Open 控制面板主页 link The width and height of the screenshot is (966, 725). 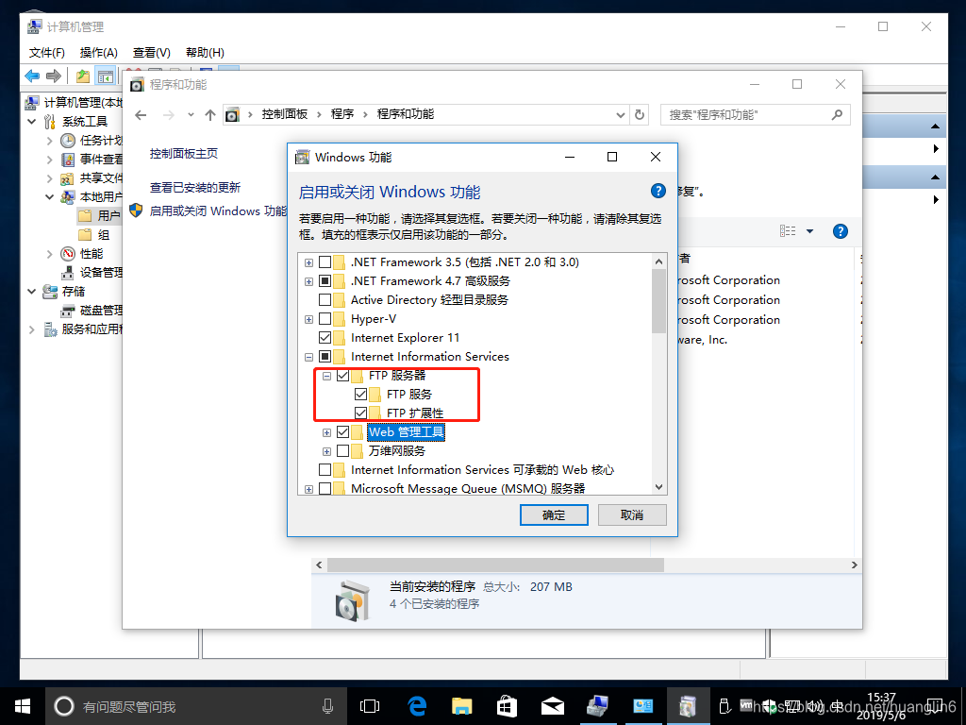[184, 154]
